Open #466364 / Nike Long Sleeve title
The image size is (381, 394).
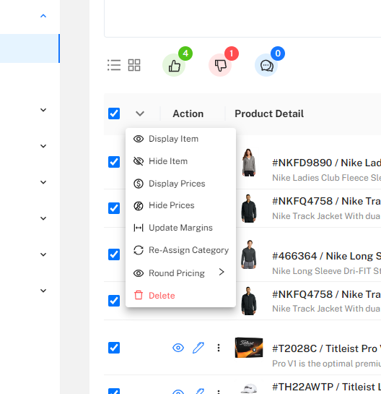pos(327,256)
